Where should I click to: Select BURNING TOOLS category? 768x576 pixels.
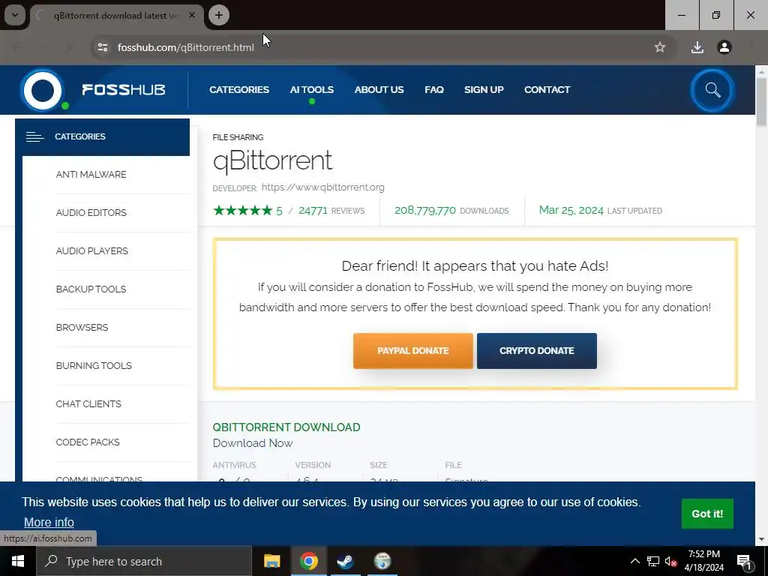94,365
